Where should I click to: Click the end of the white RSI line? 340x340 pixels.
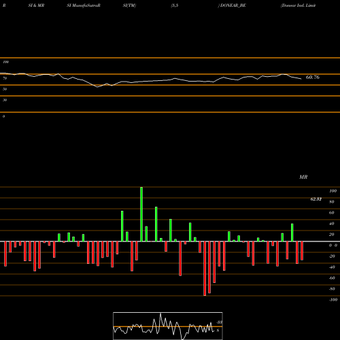click(301, 79)
